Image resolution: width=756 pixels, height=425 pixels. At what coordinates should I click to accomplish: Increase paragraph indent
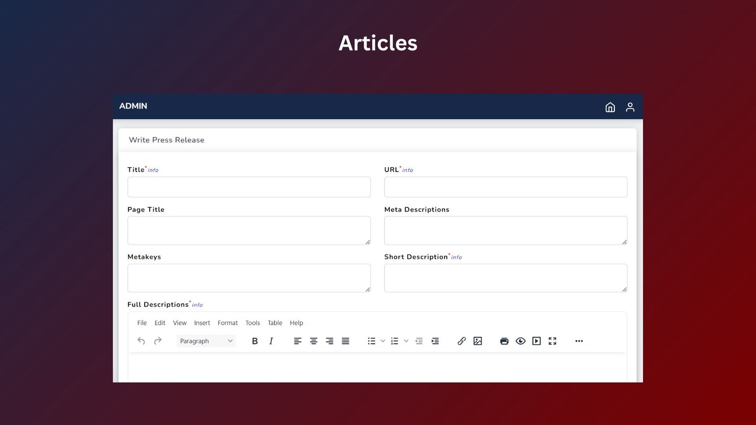435,341
